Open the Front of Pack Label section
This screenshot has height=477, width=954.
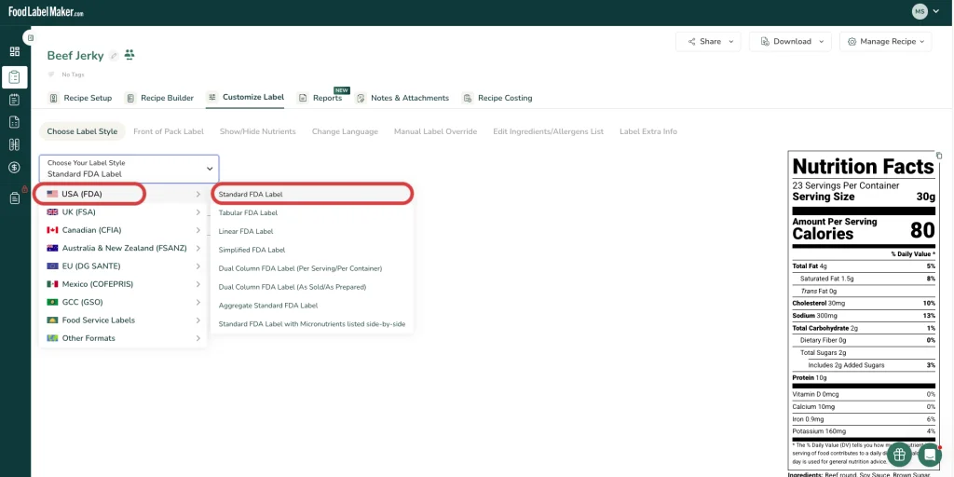point(169,131)
